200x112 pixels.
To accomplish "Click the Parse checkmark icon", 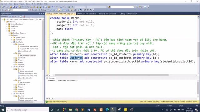I will point(51,10).
